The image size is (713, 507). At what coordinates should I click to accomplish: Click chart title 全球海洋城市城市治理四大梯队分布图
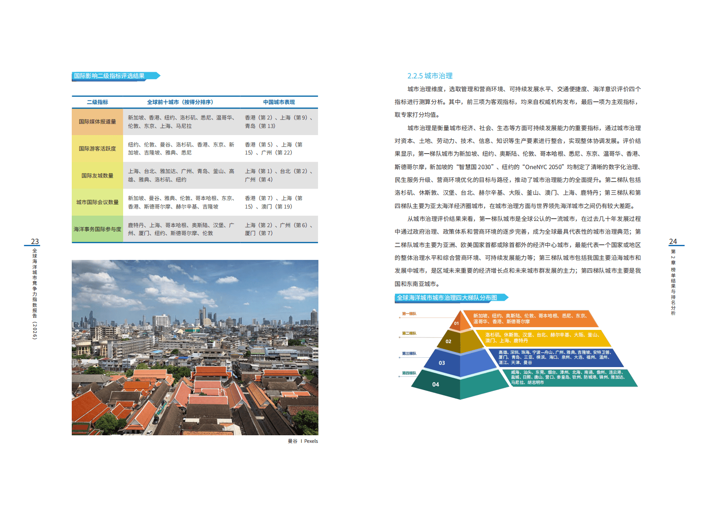(x=447, y=298)
